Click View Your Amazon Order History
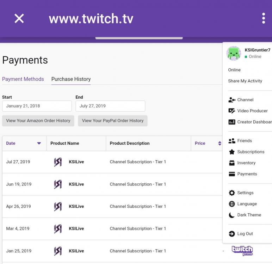The width and height of the screenshot is (272, 264). (x=38, y=121)
